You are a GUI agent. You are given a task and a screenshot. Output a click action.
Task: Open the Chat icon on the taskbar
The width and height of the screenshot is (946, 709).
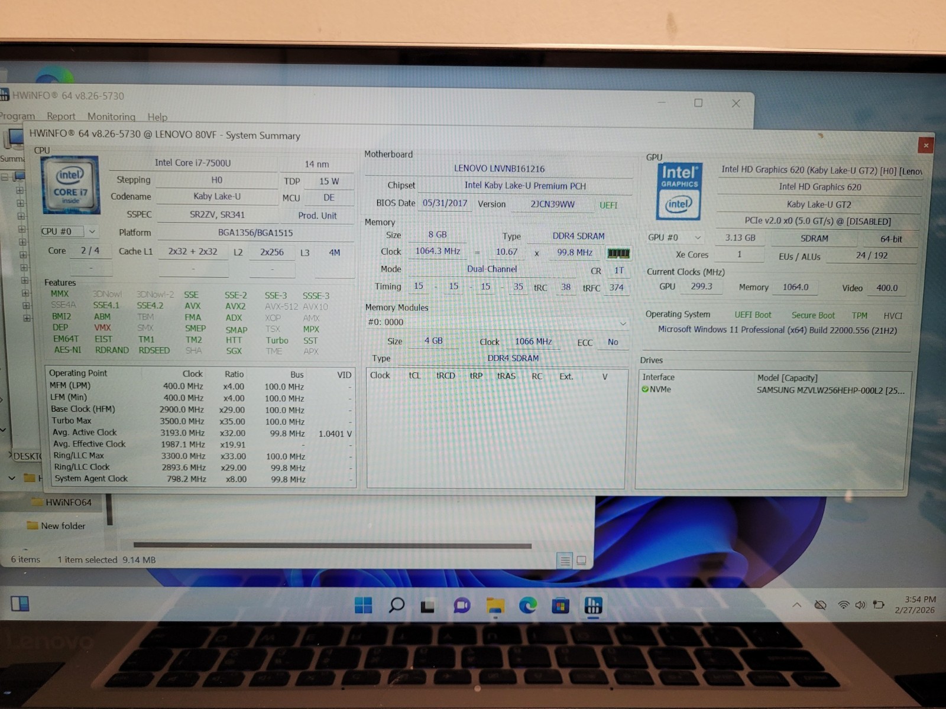coord(462,605)
